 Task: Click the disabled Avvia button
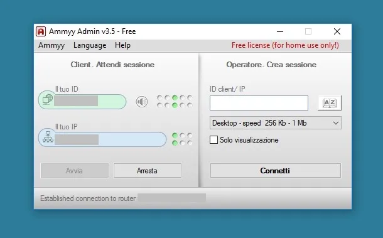(75, 171)
